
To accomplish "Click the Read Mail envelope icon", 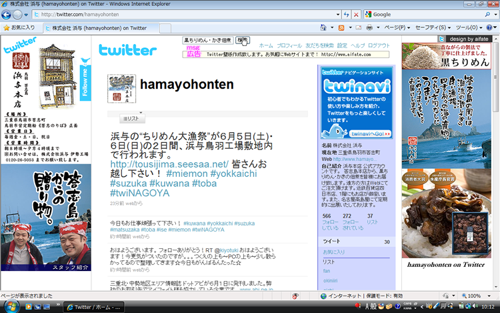I will [359, 28].
